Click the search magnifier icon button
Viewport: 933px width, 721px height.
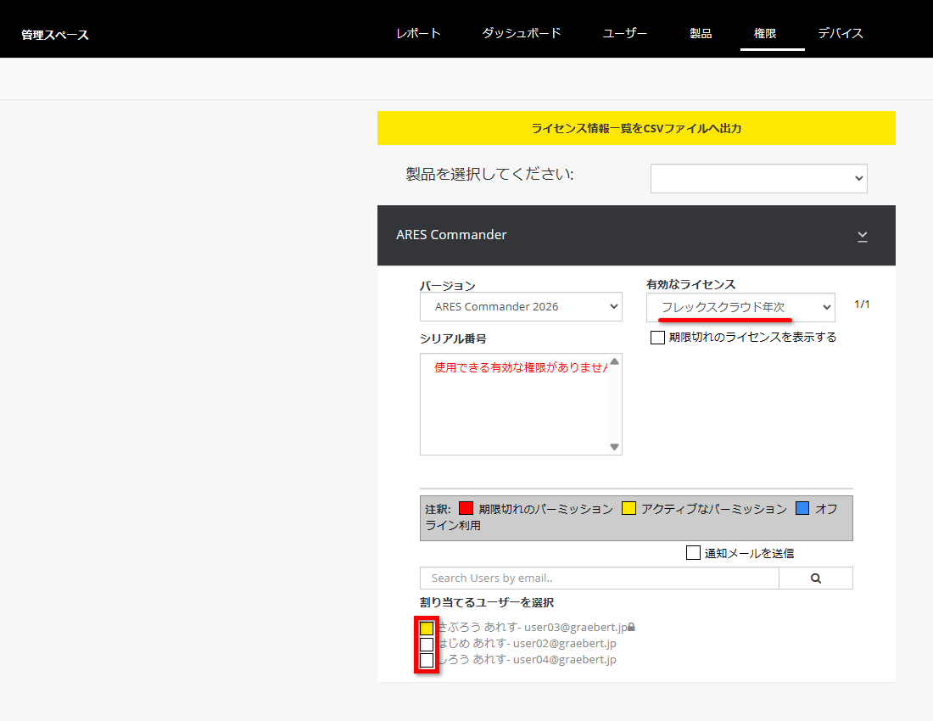tap(815, 578)
